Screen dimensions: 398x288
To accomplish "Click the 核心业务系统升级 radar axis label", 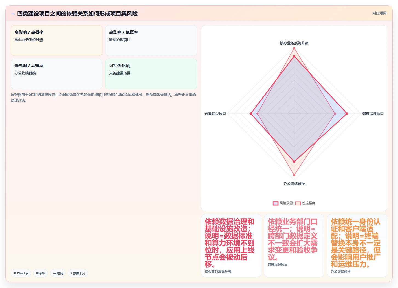I will click(x=294, y=43).
